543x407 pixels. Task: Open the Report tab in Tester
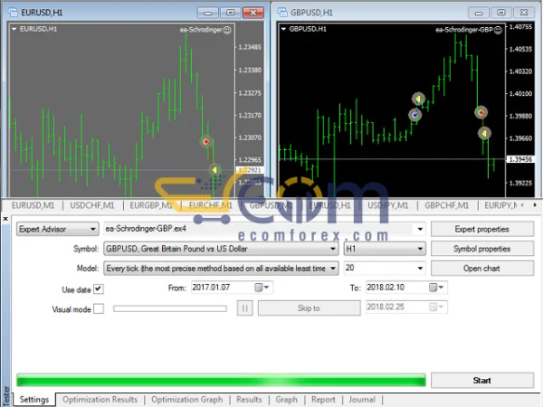[323, 400]
